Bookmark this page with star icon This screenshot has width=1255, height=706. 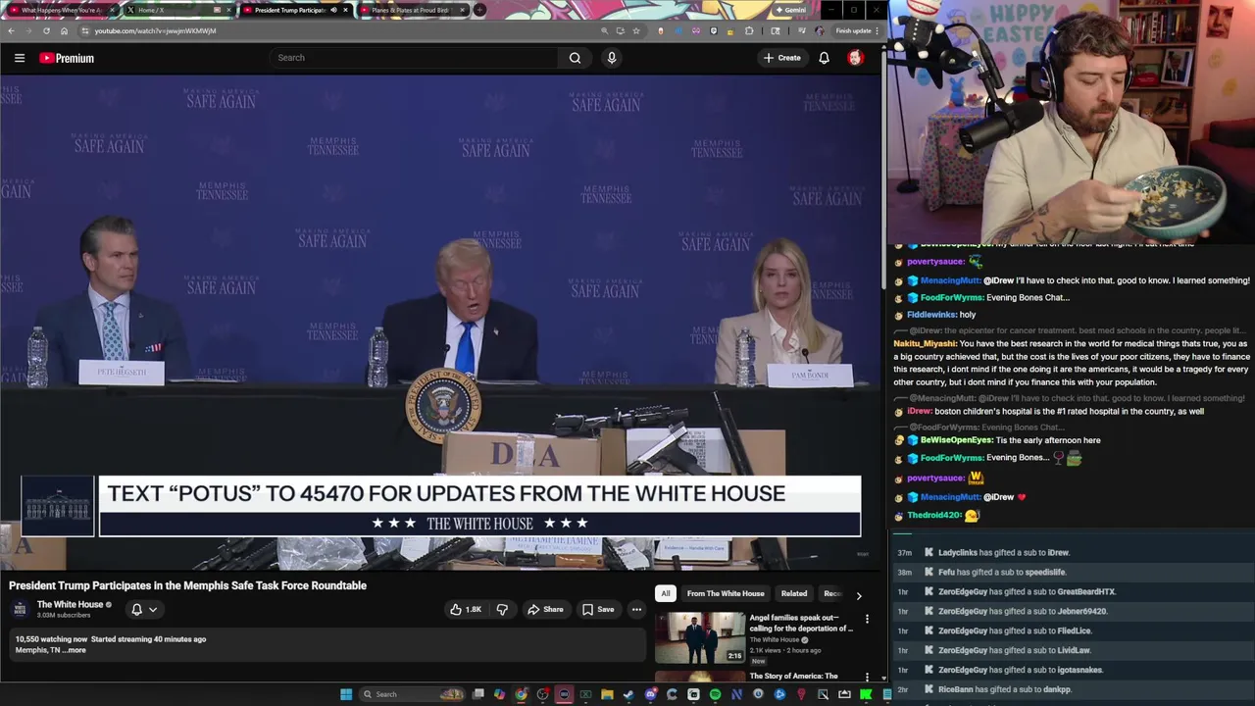[x=636, y=30]
